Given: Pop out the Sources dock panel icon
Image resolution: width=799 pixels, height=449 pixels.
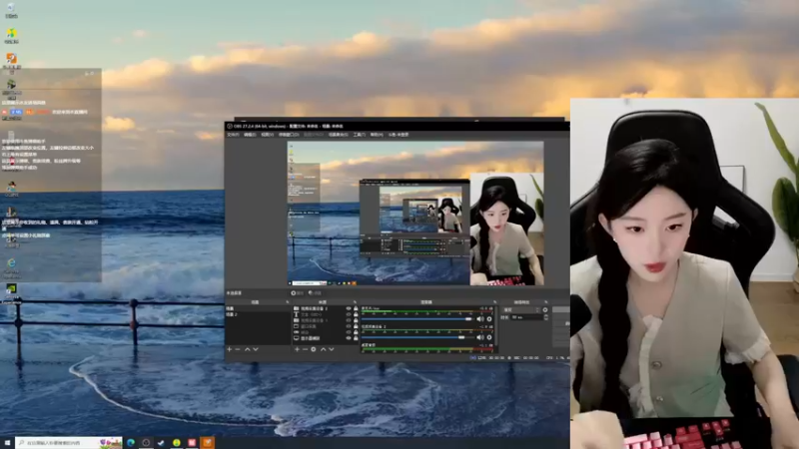Looking at the screenshot, I should pos(355,302).
